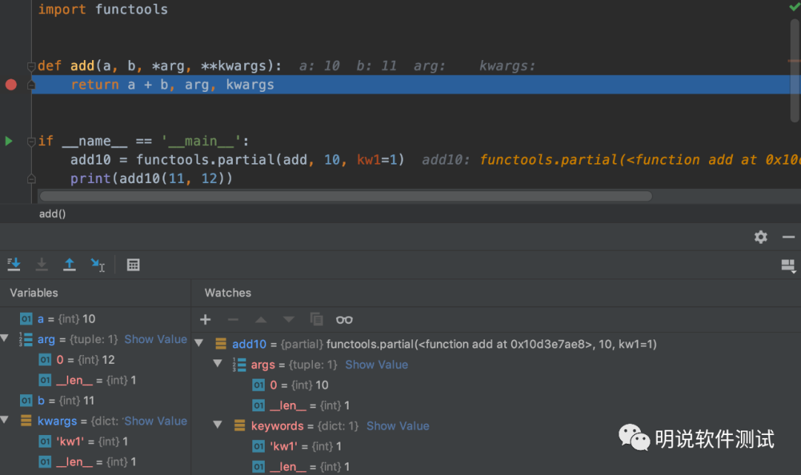
Task: Click the kwargs dict type icon
Action: coord(26,421)
